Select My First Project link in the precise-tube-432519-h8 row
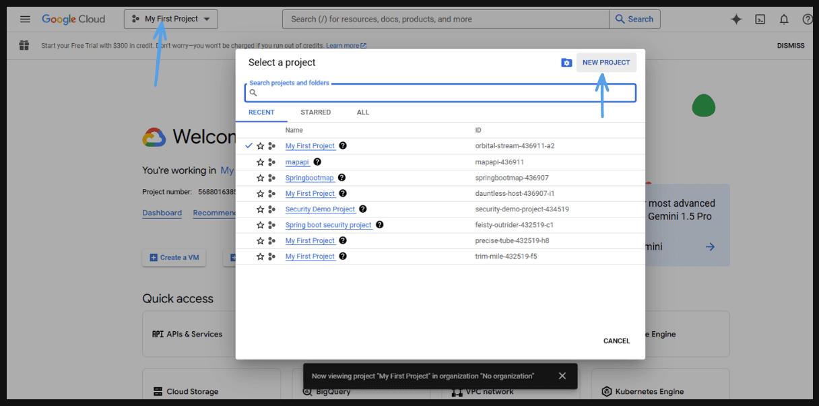 310,240
